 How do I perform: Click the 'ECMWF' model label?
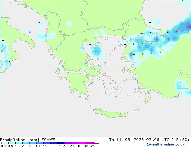click(x=49, y=140)
